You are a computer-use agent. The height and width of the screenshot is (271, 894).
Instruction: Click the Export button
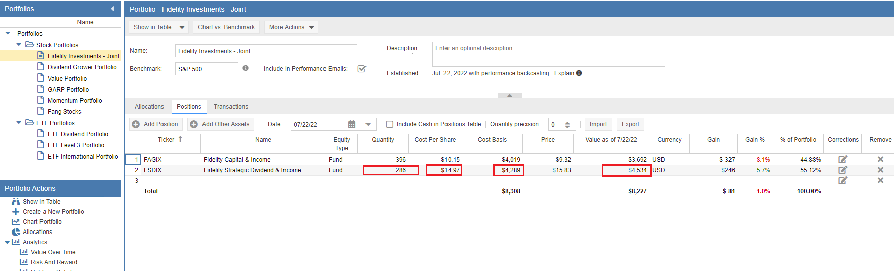coord(630,124)
